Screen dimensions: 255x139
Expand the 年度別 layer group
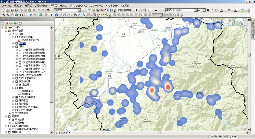coord(13,43)
